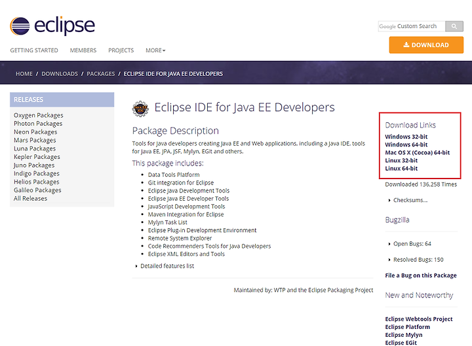Click the orange DOWNLOAD button
Image resolution: width=472 pixels, height=346 pixels.
pyautogui.click(x=426, y=45)
